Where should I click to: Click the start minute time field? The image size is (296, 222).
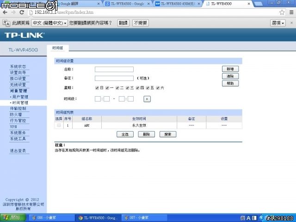pyautogui.click(x=107, y=99)
